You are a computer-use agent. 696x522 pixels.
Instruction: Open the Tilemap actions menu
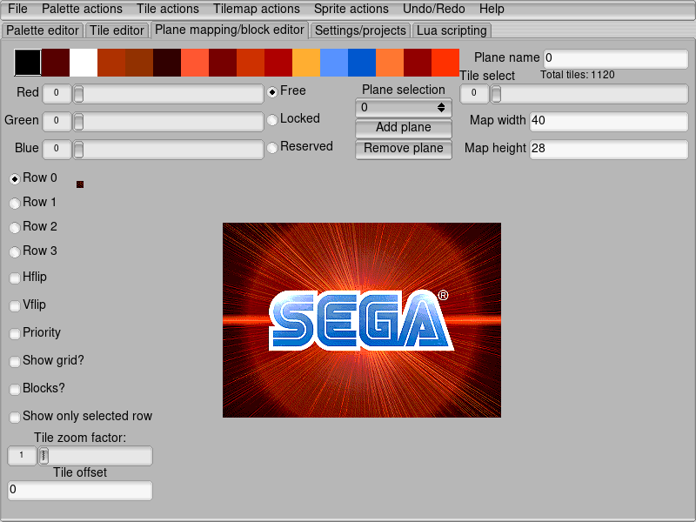pyautogui.click(x=257, y=9)
